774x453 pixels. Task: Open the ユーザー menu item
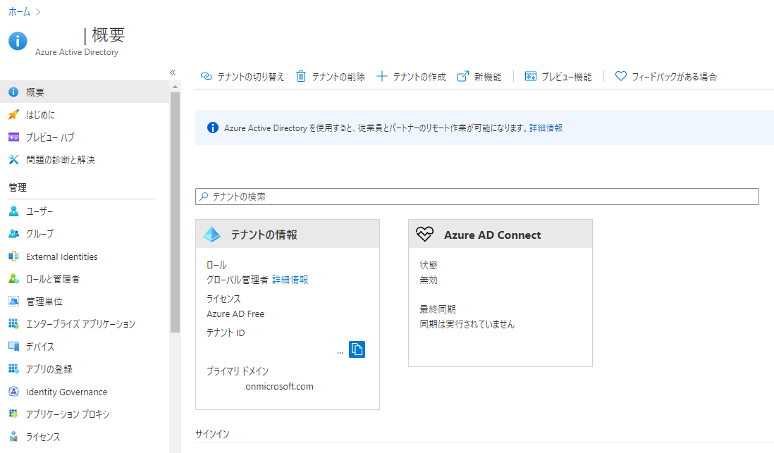85,211
